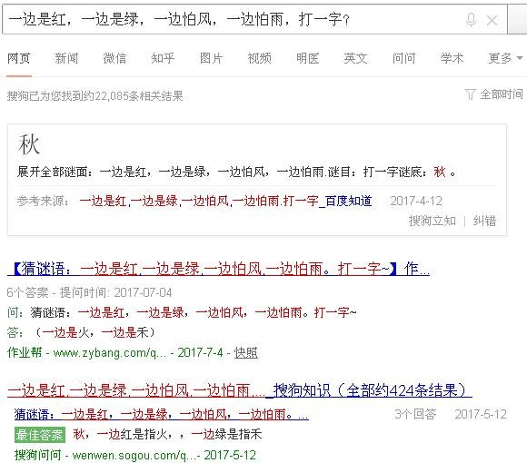Viewport: 527px width, 463px height.
Task: Click the 6个答案 - 提问时间 info line
Action: point(89,292)
